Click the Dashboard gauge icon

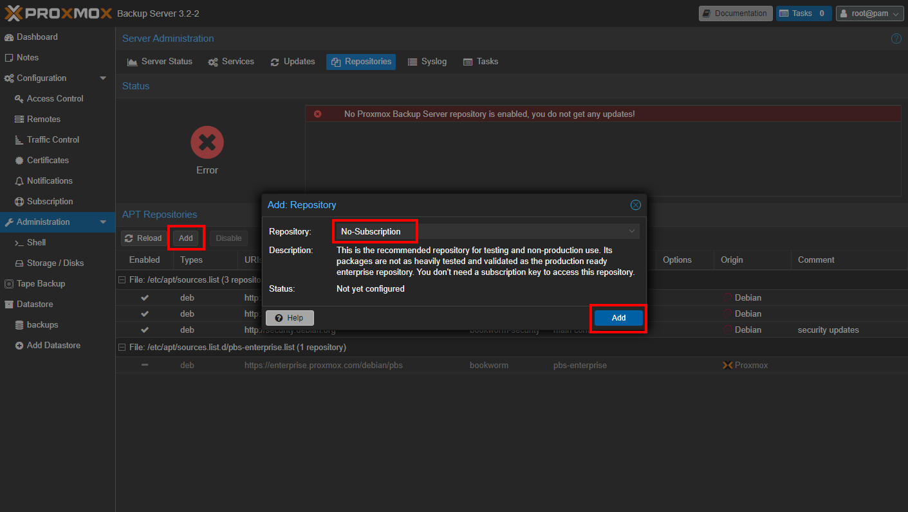(x=9, y=37)
